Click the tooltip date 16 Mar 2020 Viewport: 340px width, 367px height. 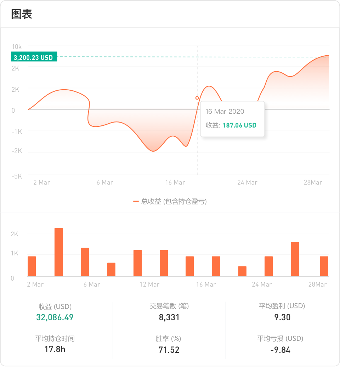225,111
